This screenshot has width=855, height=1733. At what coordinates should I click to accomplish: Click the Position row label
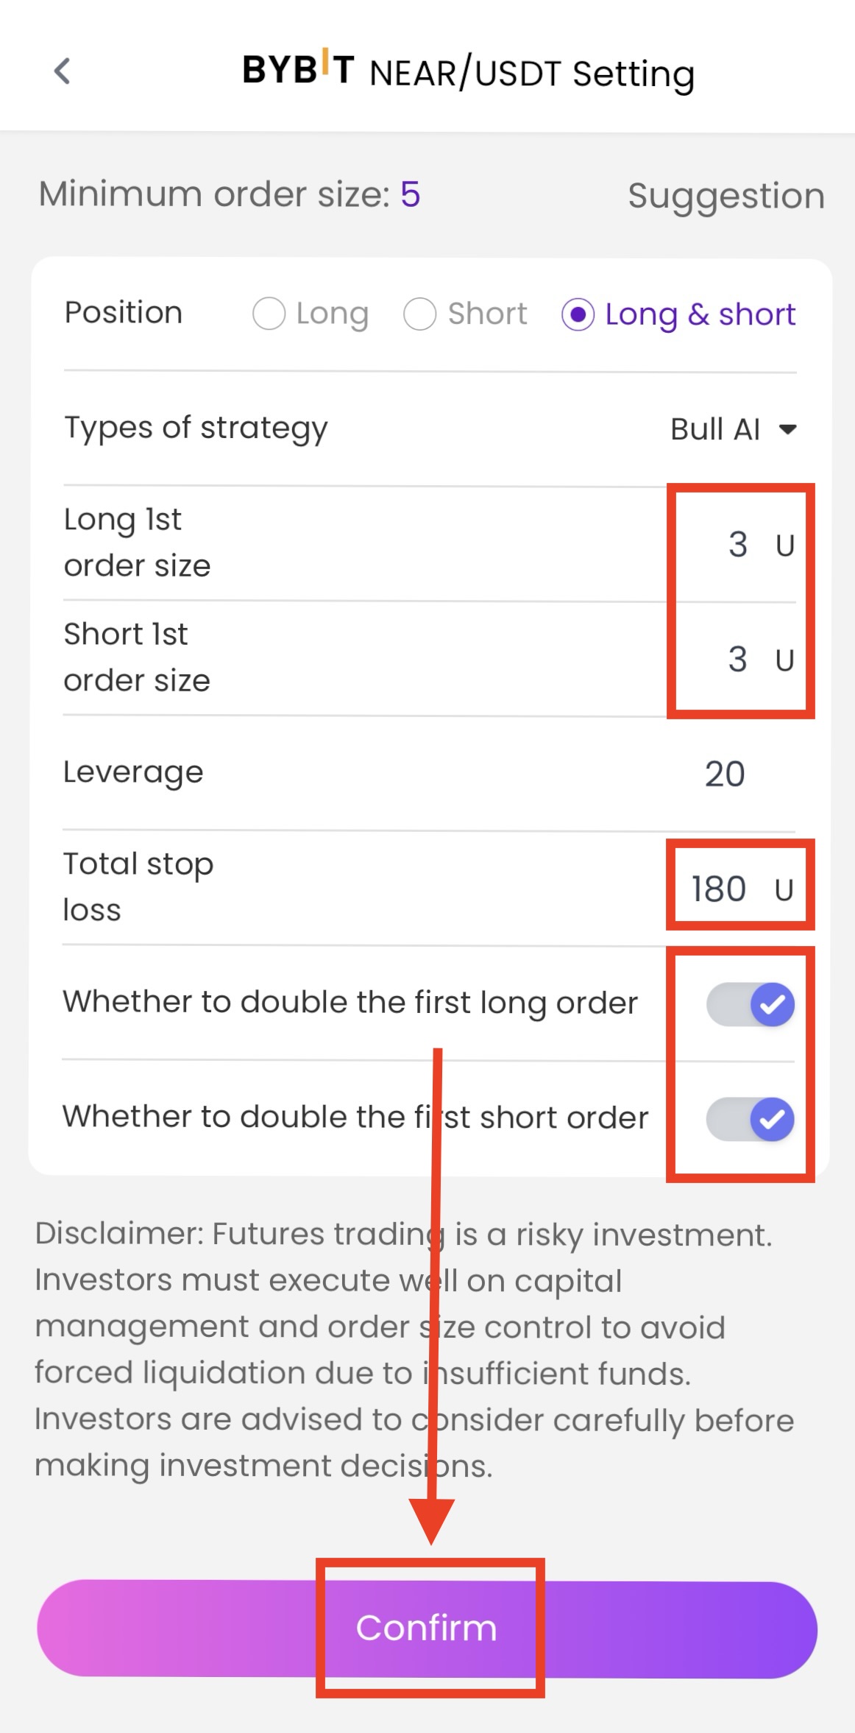[124, 313]
